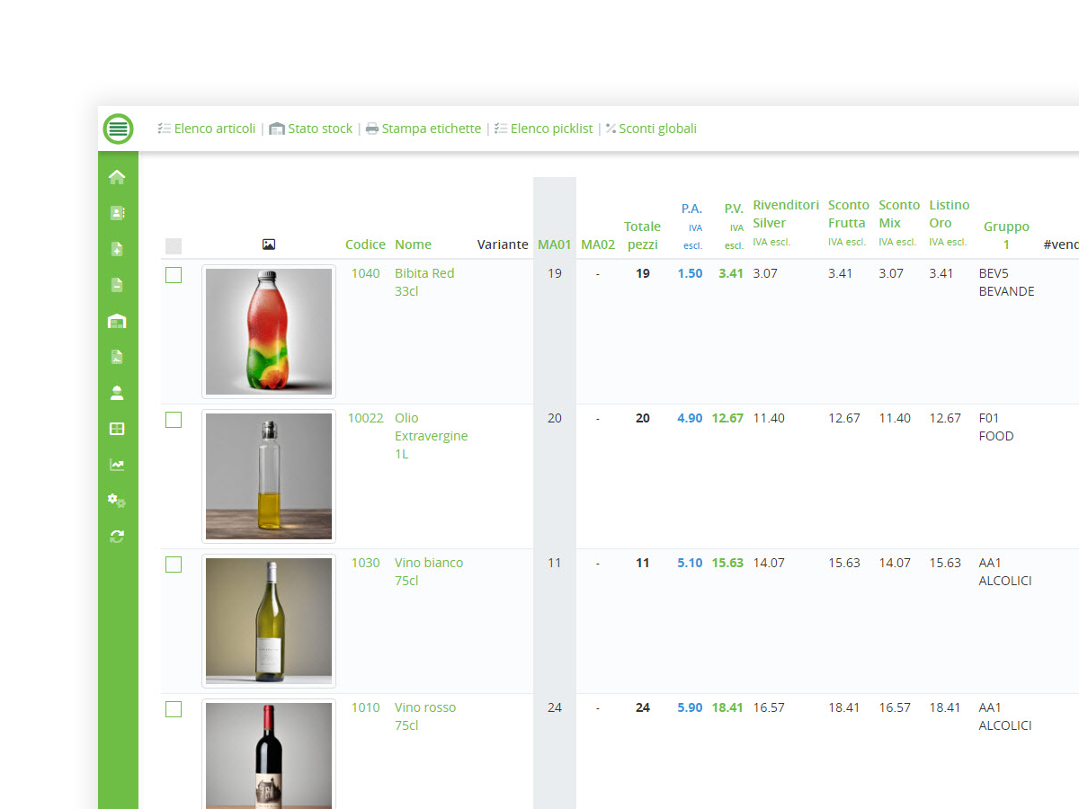Image resolution: width=1079 pixels, height=809 pixels.
Task: Go to Sconti globali
Action: [651, 129]
